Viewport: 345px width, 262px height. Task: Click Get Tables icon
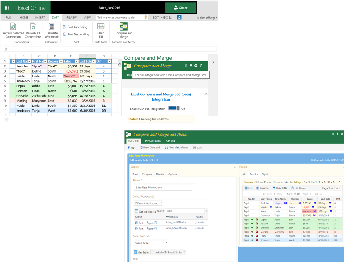[135, 252]
